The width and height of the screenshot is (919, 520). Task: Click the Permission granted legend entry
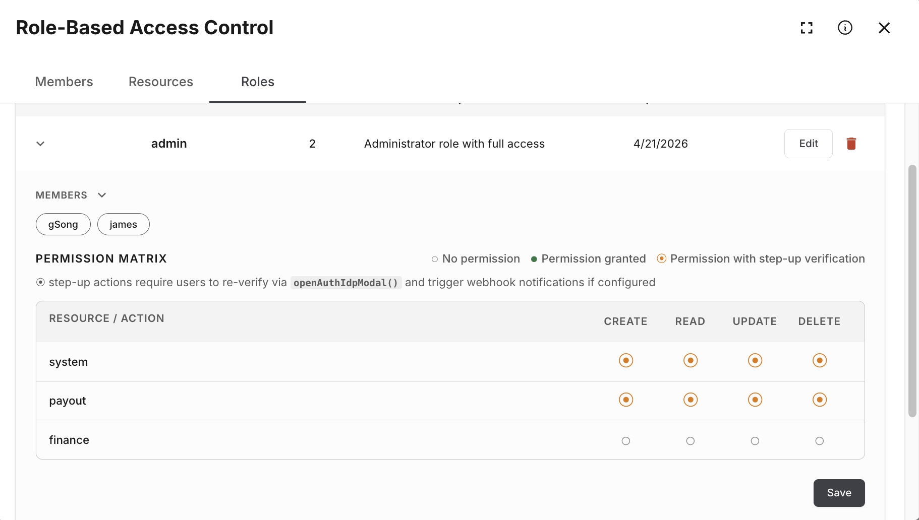tap(588, 258)
